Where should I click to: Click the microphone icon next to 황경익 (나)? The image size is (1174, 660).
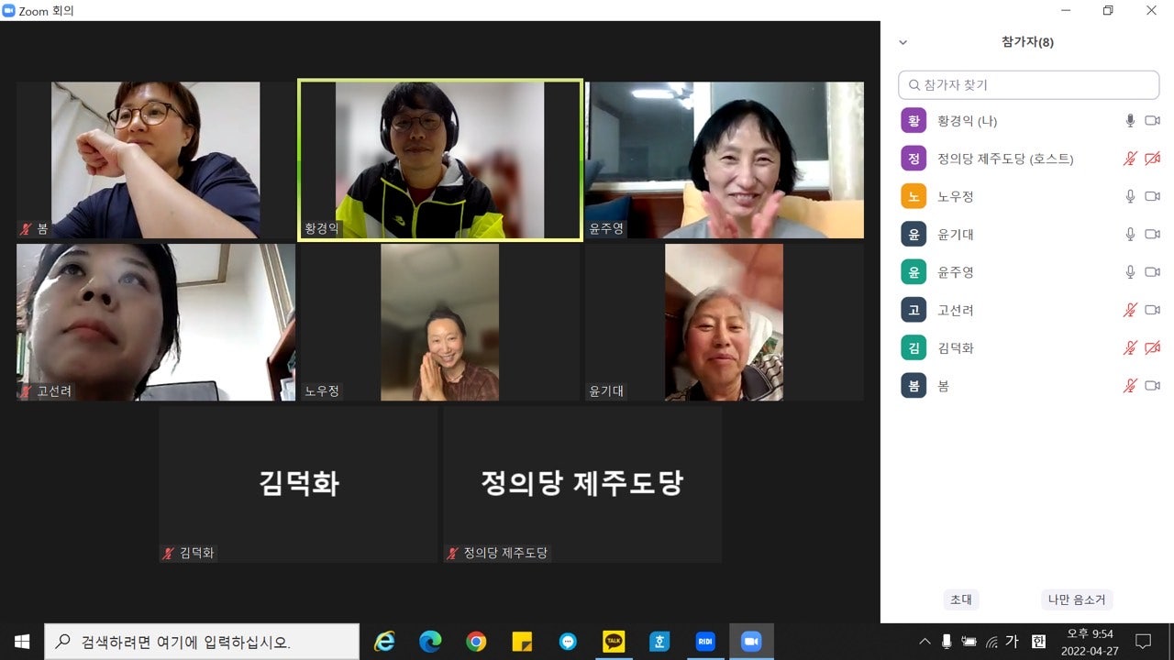click(1130, 120)
